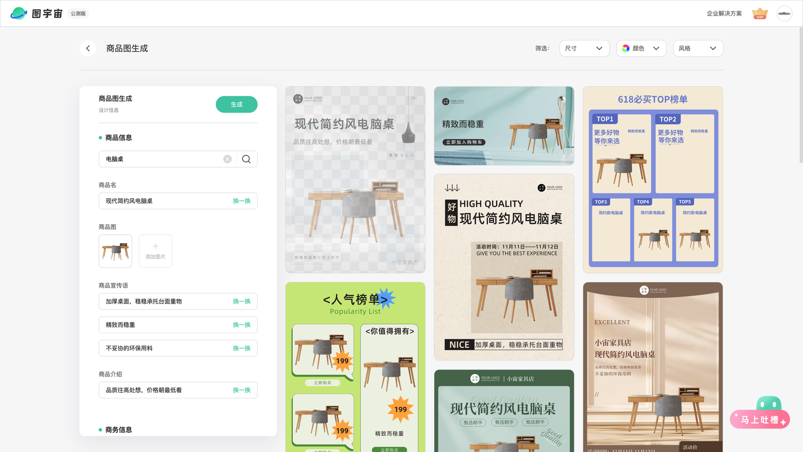Viewport: 803px width, 452px height.
Task: Select the uploaded desk product thumbnail
Action: (115, 251)
